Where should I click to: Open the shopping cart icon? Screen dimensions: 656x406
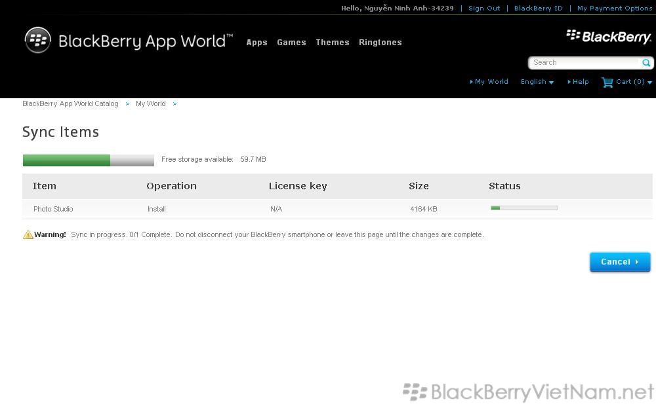point(607,82)
